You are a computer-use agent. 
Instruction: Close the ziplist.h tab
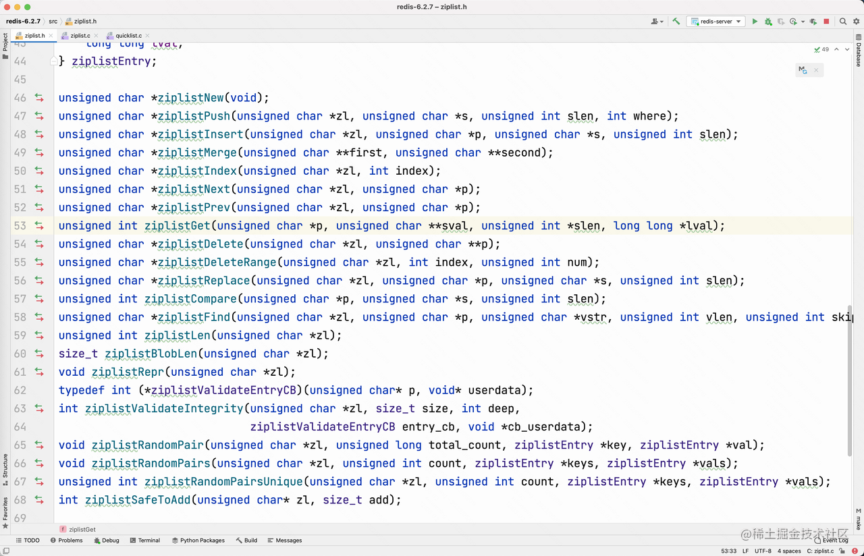[51, 36]
